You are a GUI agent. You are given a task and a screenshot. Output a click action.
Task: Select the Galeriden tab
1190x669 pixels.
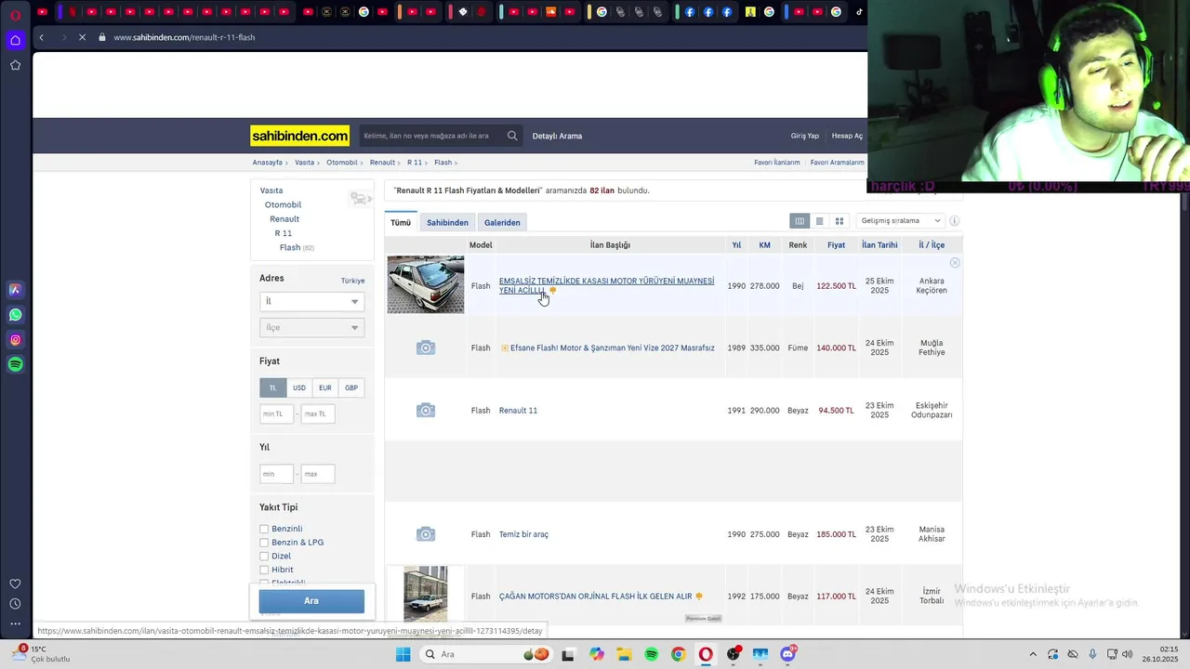pos(502,223)
